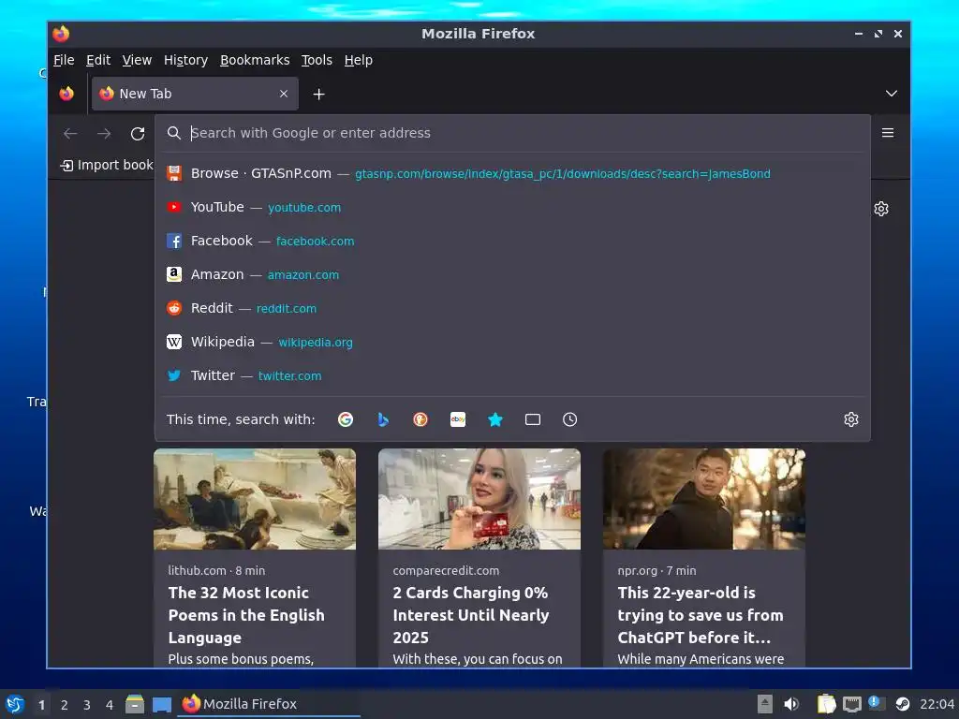Switch to workspace 3

click(87, 705)
